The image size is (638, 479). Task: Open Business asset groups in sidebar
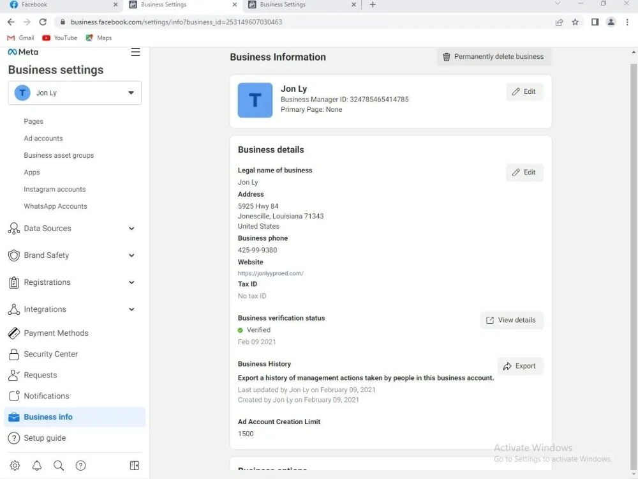click(59, 155)
